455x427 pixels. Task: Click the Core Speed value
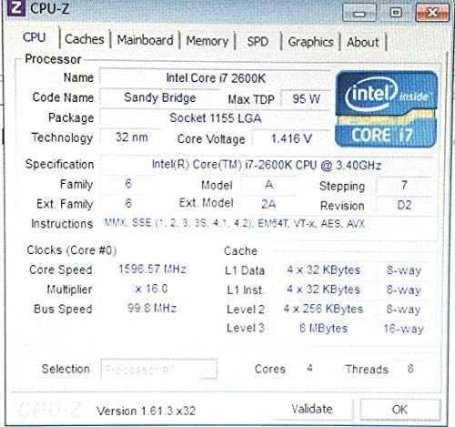tap(152, 269)
